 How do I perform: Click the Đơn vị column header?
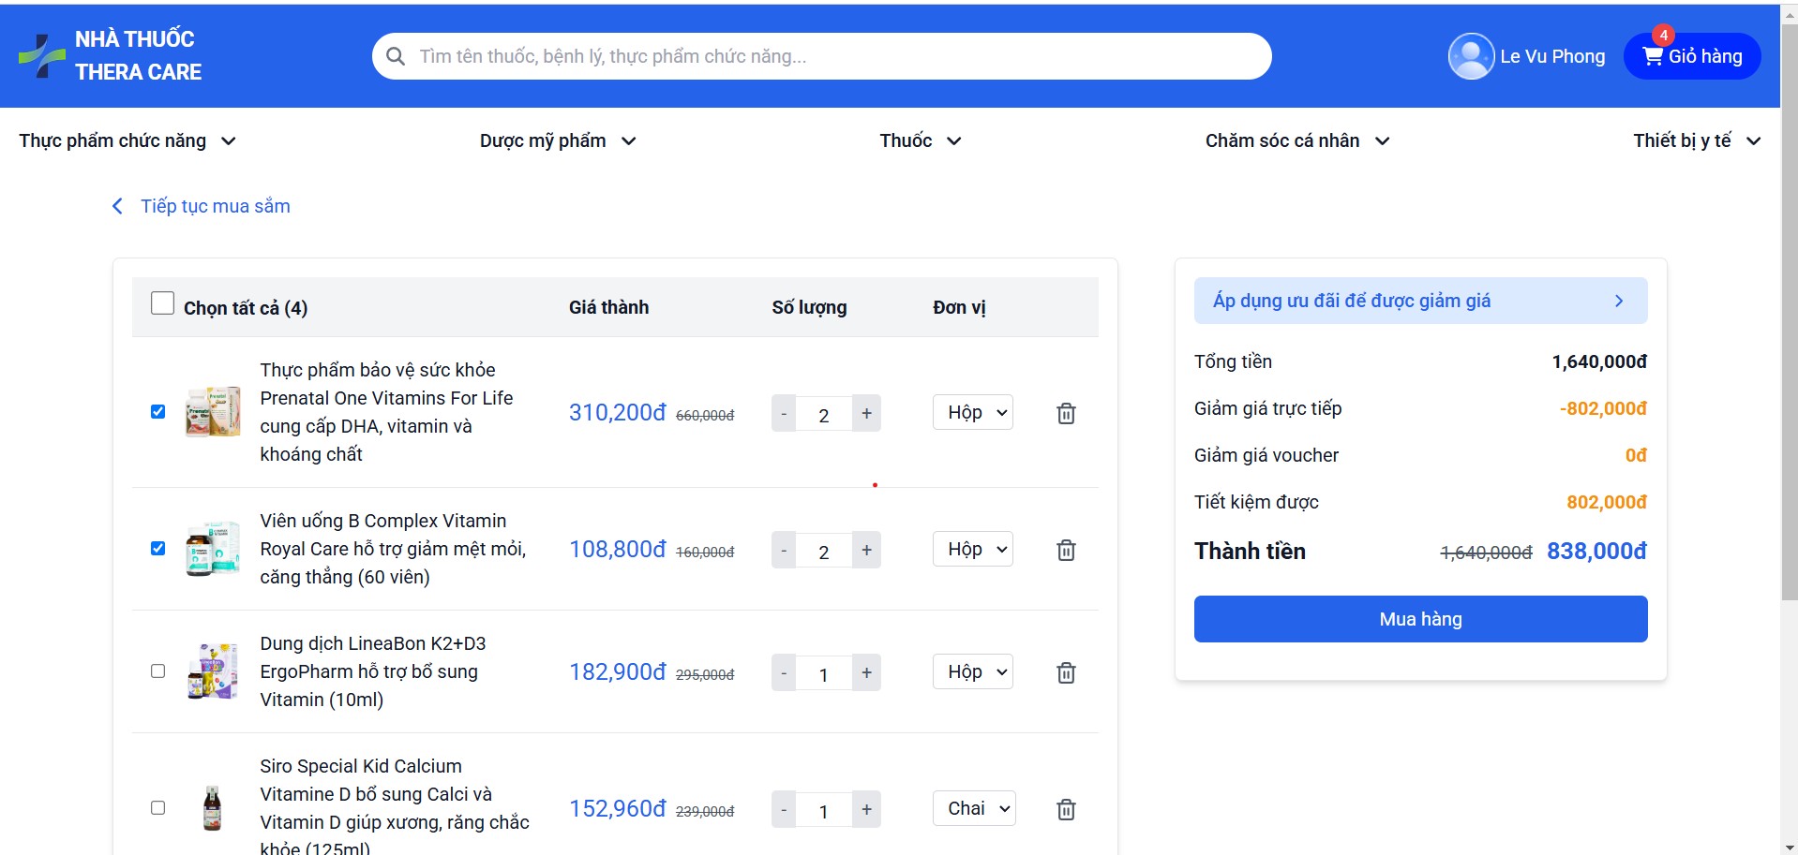point(959,307)
